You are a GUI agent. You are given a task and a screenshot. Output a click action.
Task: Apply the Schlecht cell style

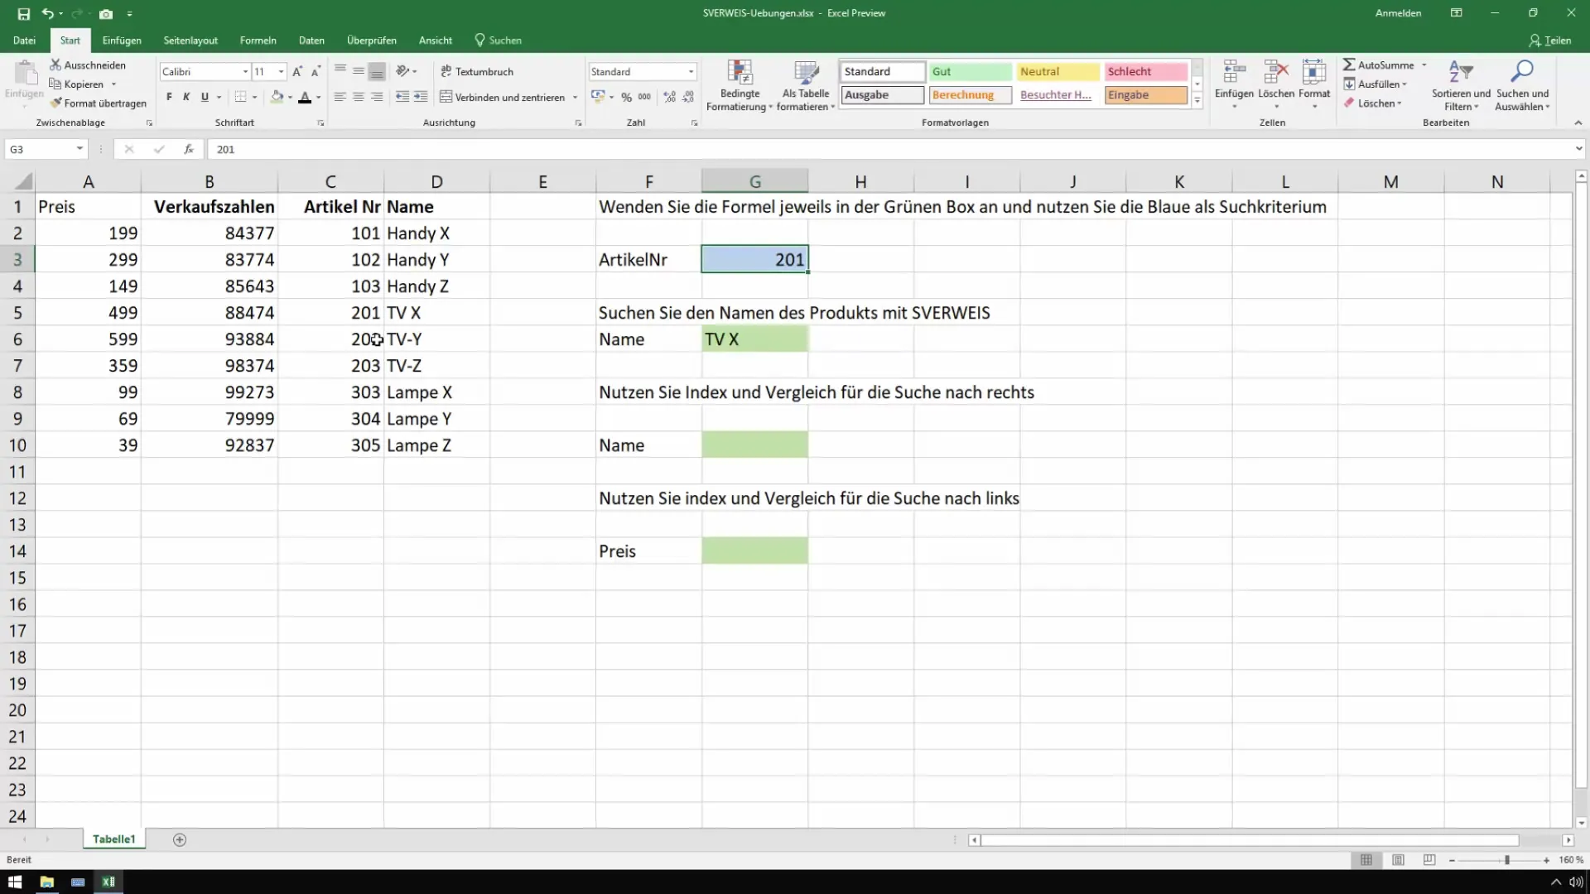click(1146, 72)
